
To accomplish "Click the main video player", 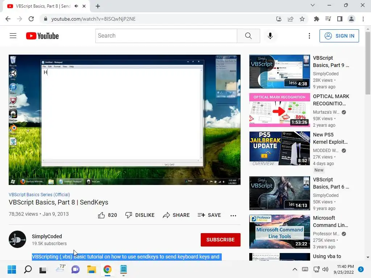I will point(125,120).
